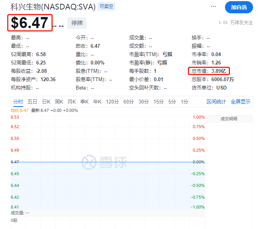Image resolution: width=261 pixels, height=229 pixels.
Task: Choose the 60分 interval tab
Action: (x=129, y=102)
